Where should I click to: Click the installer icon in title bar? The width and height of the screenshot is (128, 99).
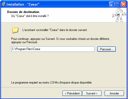pyautogui.click(x=4, y=4)
